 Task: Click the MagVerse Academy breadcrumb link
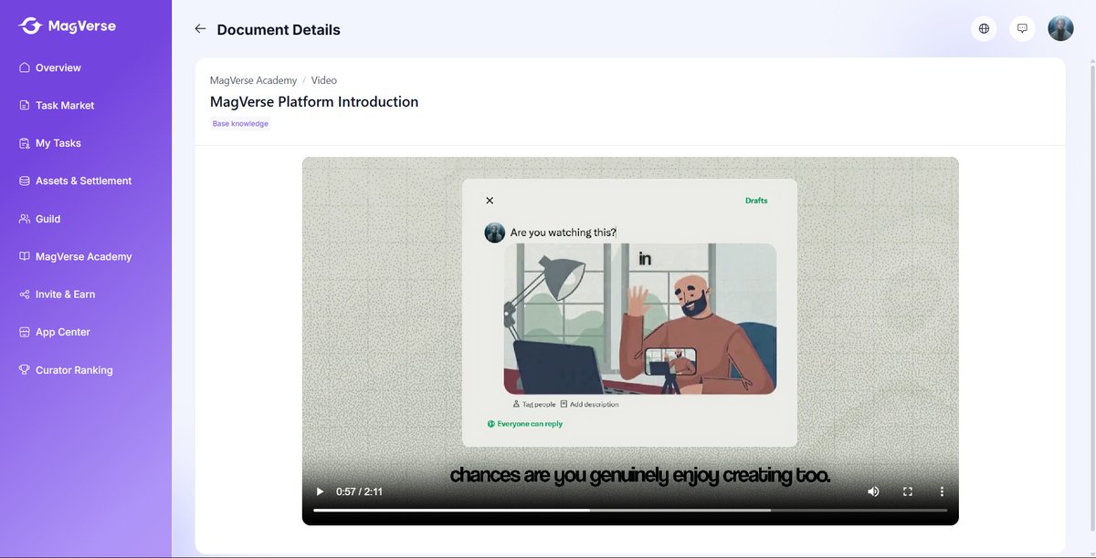point(253,80)
